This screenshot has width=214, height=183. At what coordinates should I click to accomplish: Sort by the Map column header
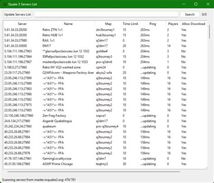point(108,24)
